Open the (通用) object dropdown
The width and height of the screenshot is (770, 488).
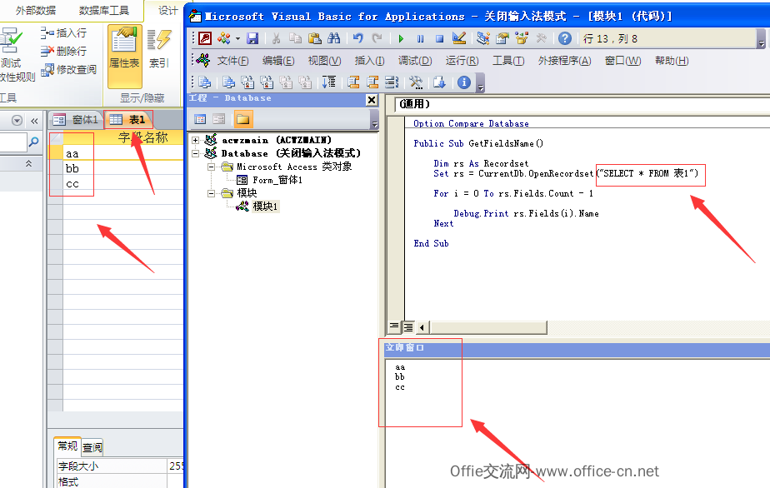[582, 104]
